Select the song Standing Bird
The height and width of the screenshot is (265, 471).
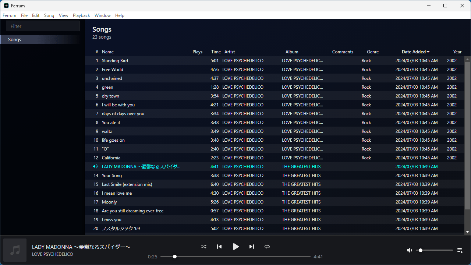pyautogui.click(x=275, y=61)
